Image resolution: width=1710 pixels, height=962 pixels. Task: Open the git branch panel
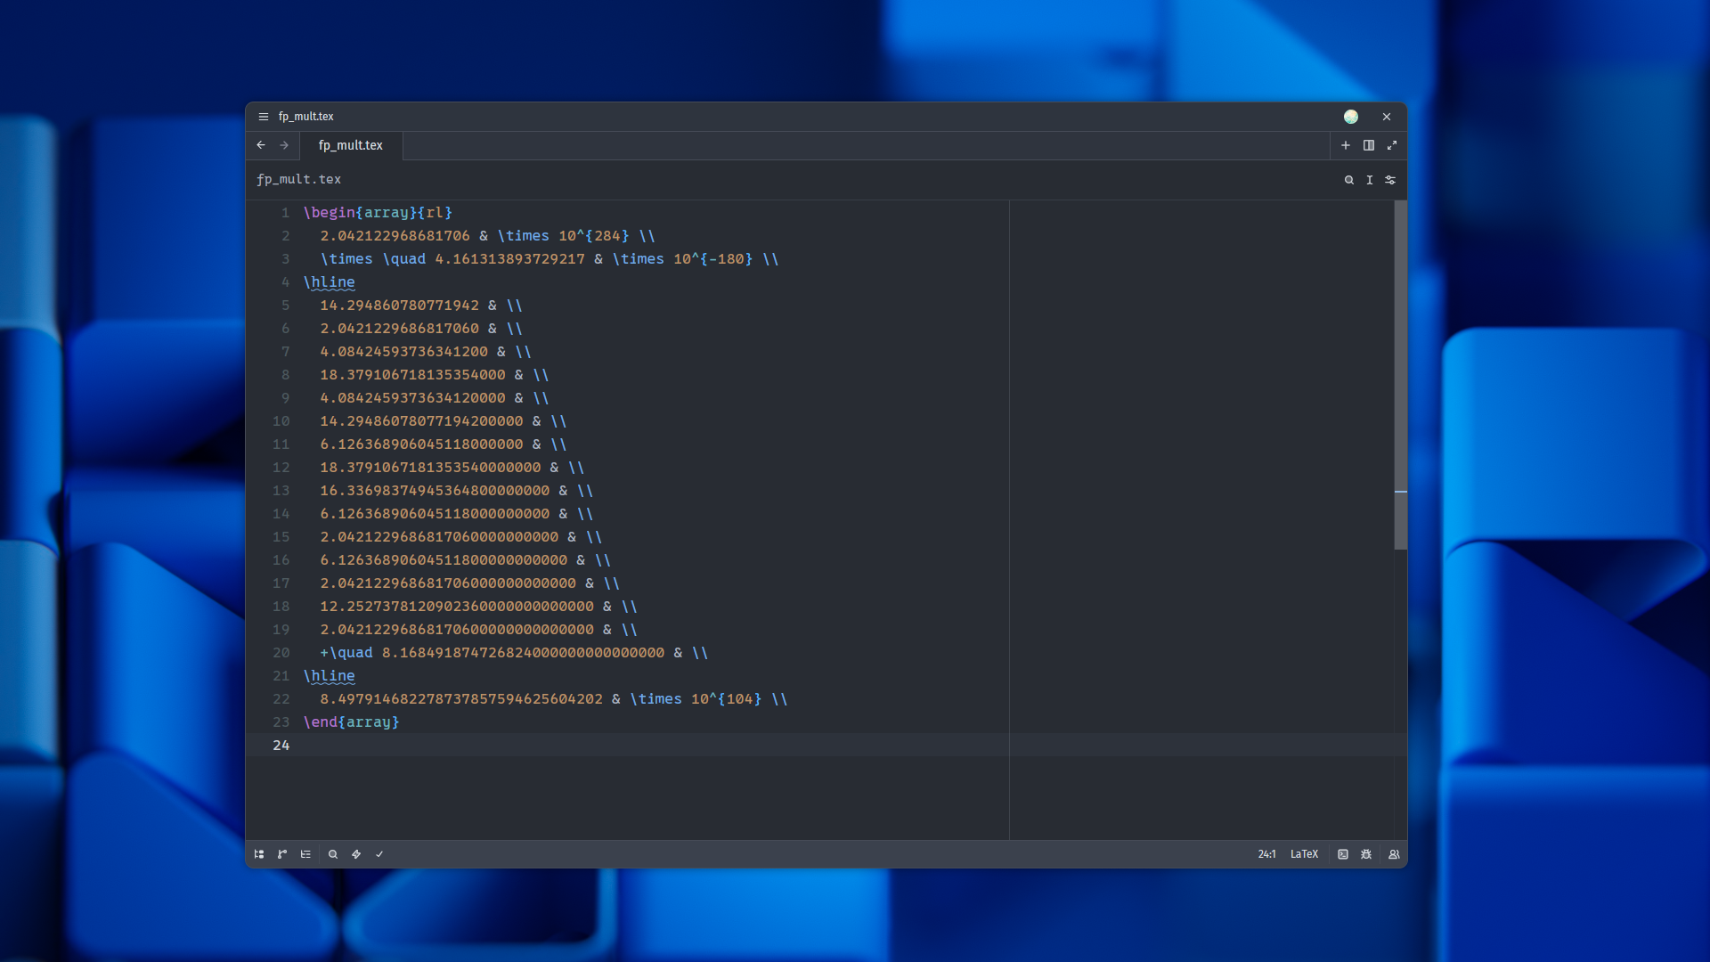click(282, 854)
